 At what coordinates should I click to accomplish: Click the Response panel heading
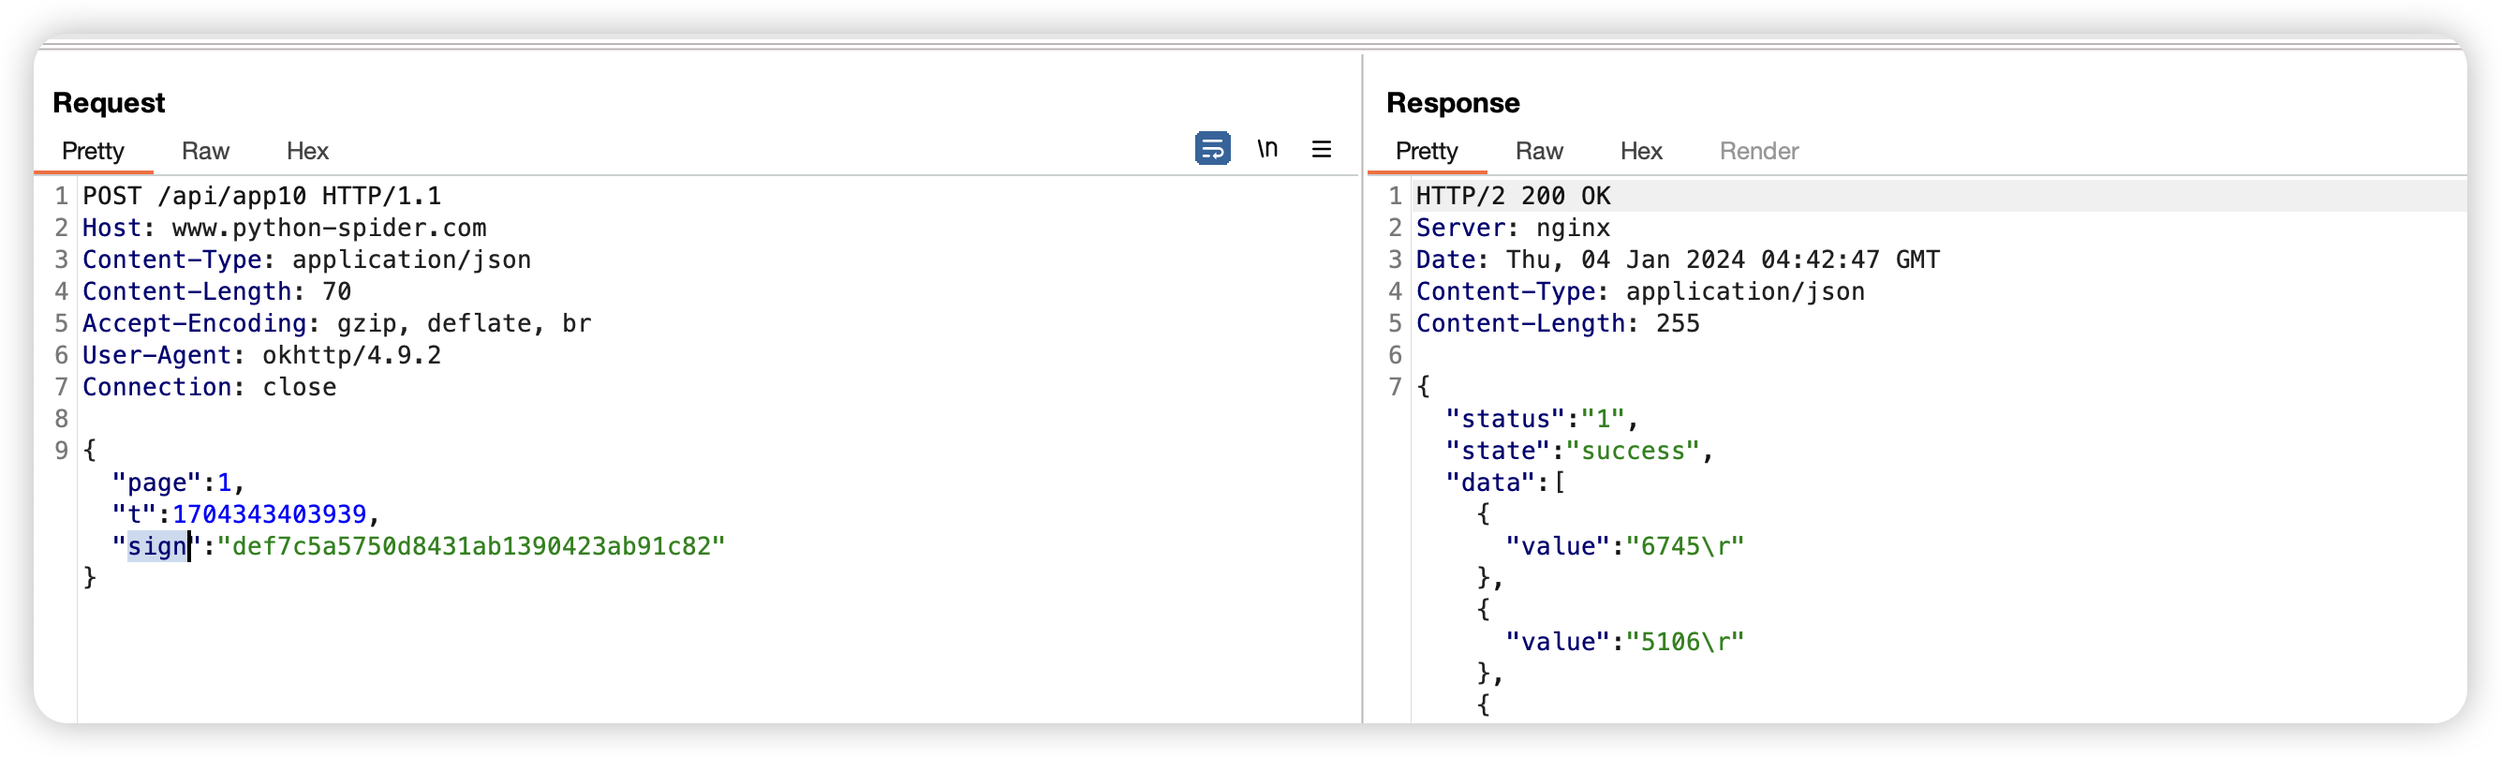tap(1453, 103)
